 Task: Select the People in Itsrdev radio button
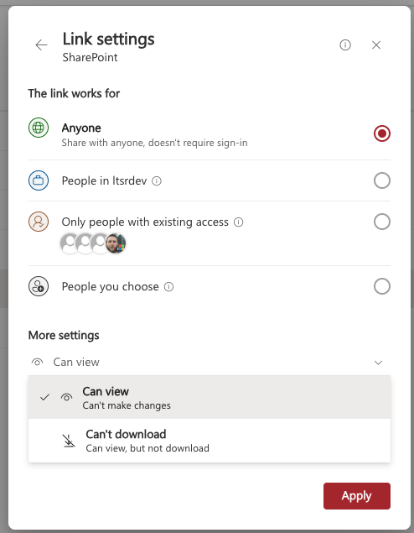click(x=382, y=180)
